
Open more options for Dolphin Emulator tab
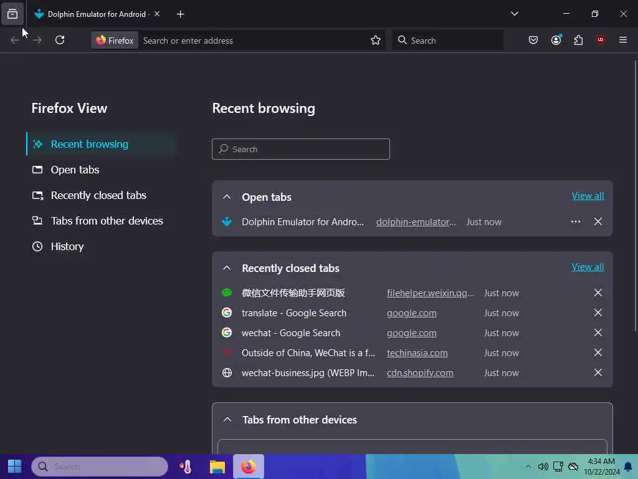point(575,221)
